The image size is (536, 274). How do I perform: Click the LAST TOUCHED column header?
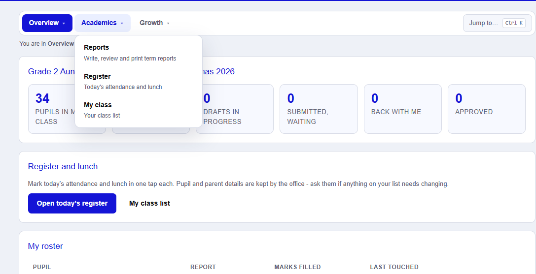point(394,267)
